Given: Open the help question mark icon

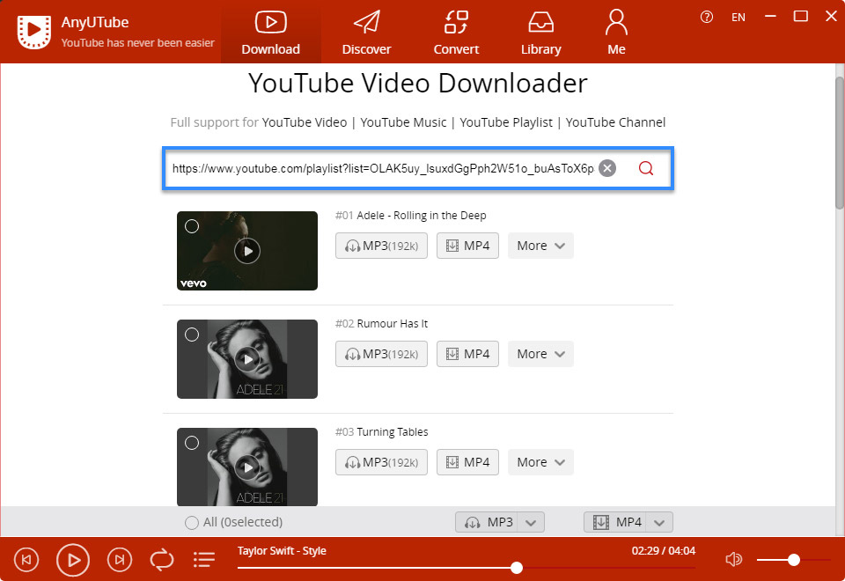Looking at the screenshot, I should coord(707,18).
